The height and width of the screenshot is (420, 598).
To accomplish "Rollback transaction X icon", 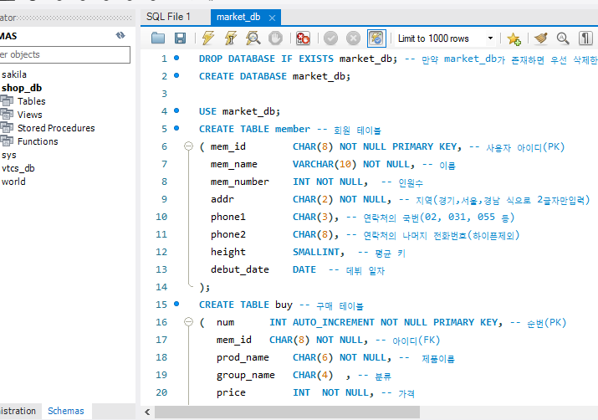I will 353,38.
